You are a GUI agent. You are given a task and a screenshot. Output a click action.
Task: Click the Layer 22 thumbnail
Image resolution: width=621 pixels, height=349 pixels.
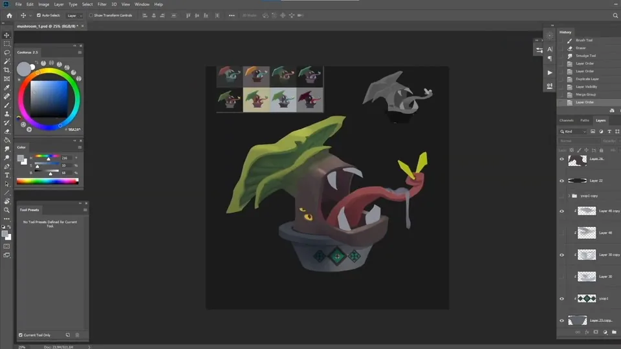pyautogui.click(x=578, y=181)
